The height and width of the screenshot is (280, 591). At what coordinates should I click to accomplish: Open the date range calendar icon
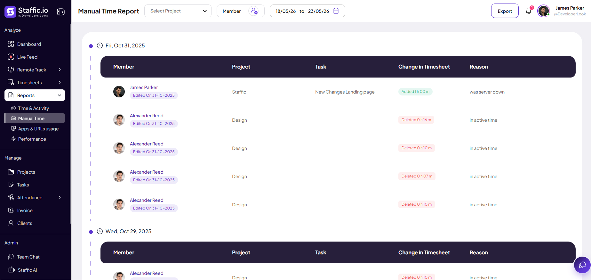pos(336,11)
